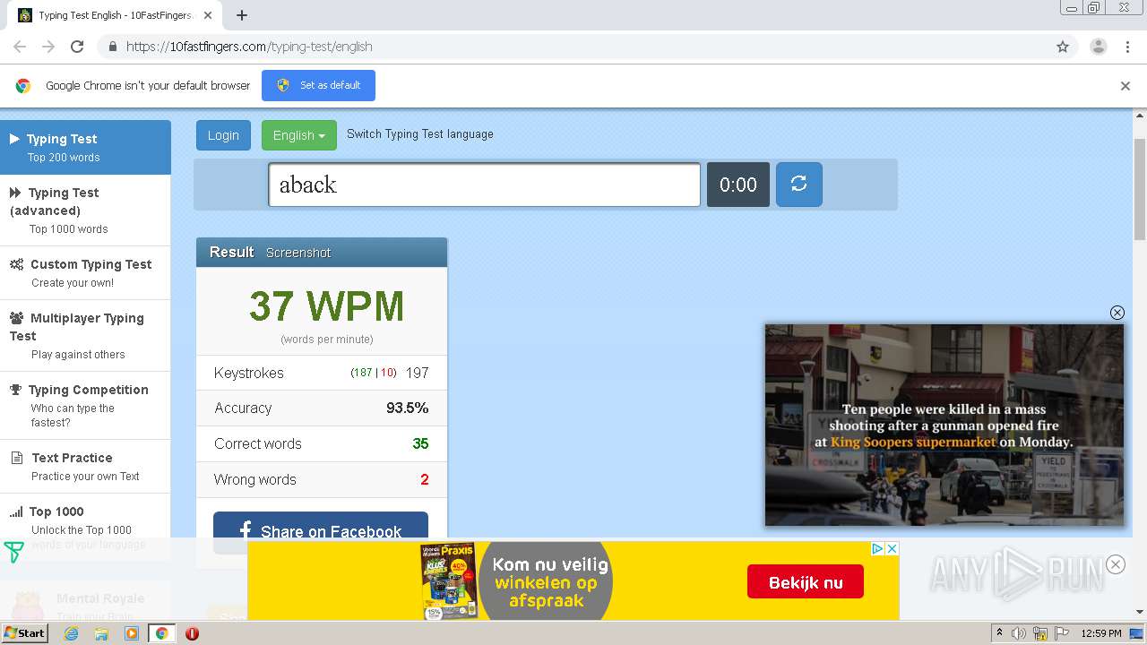Image resolution: width=1147 pixels, height=645 pixels.
Task: Click the 93.5% accuracy value
Action: click(408, 408)
